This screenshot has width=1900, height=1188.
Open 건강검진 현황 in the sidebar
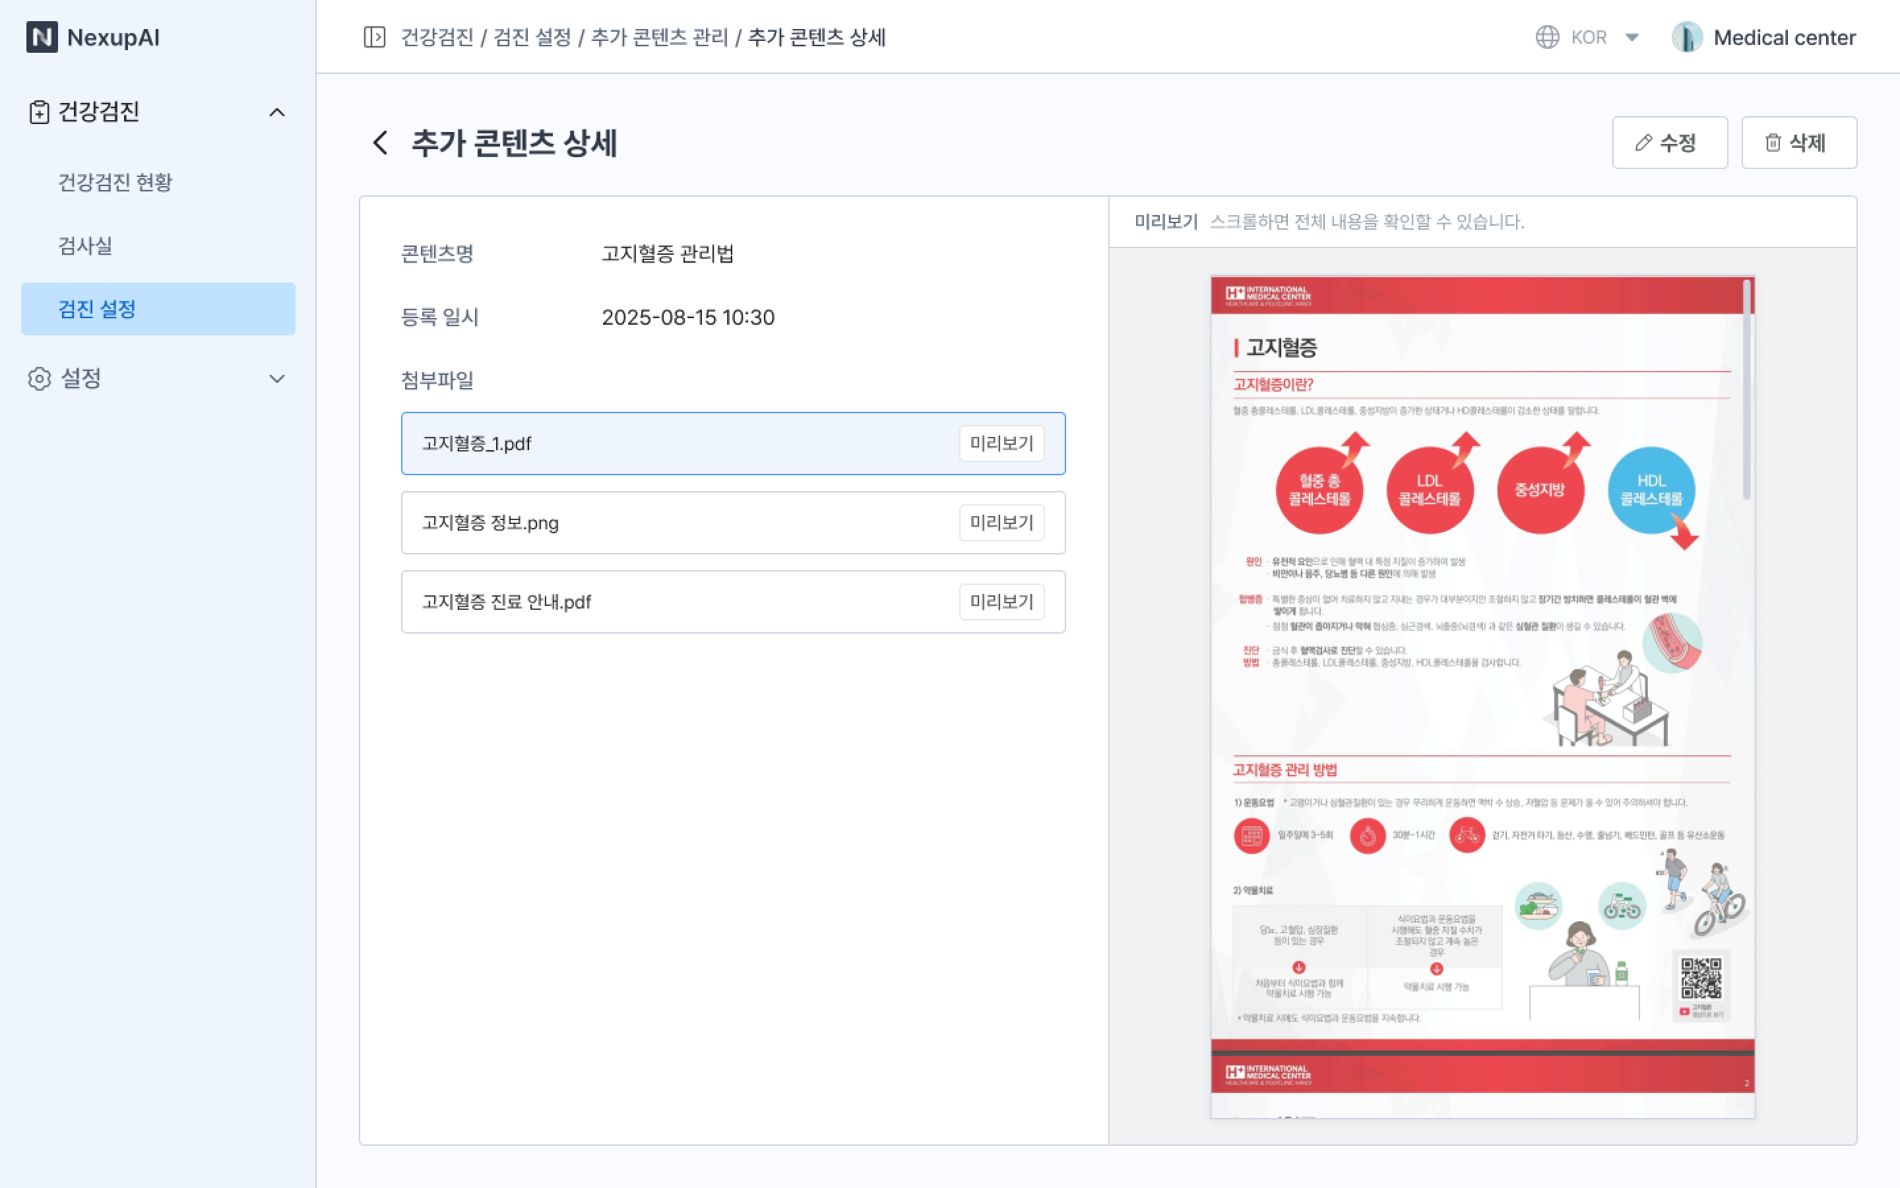pyautogui.click(x=115, y=182)
